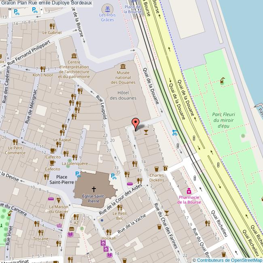Screen dimensions: 263x263
Task: Click the Cafecito coffee cup icon
Action: 53,151
